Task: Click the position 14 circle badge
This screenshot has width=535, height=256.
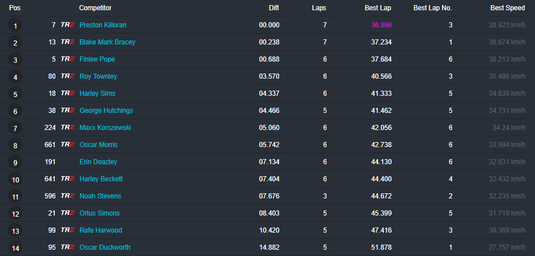Action: [15, 248]
